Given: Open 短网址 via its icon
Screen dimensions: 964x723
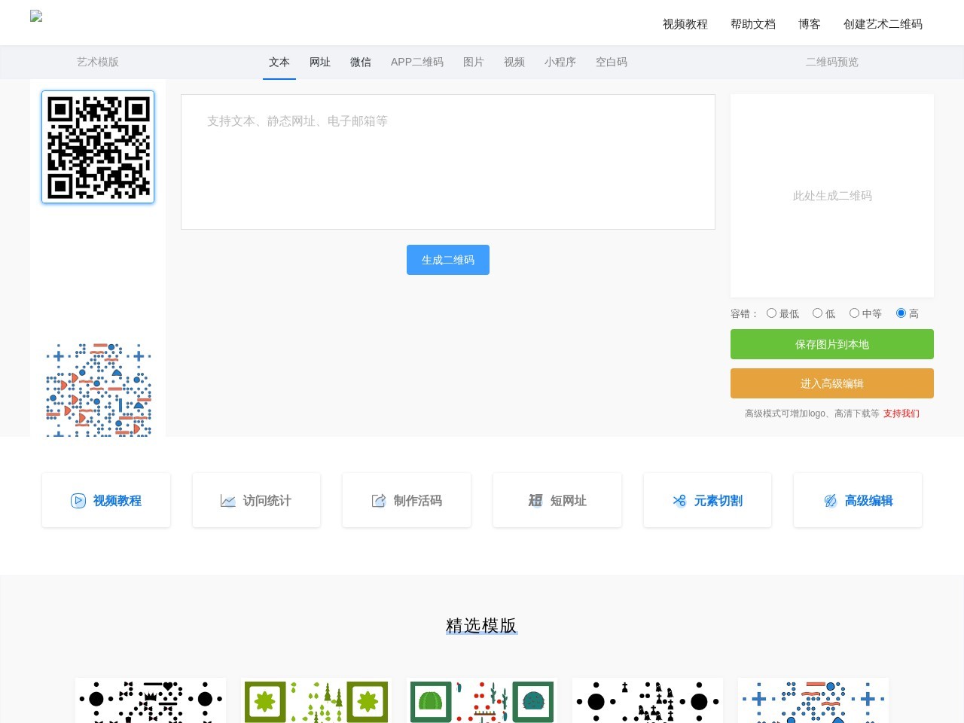Looking at the screenshot, I should (x=535, y=500).
